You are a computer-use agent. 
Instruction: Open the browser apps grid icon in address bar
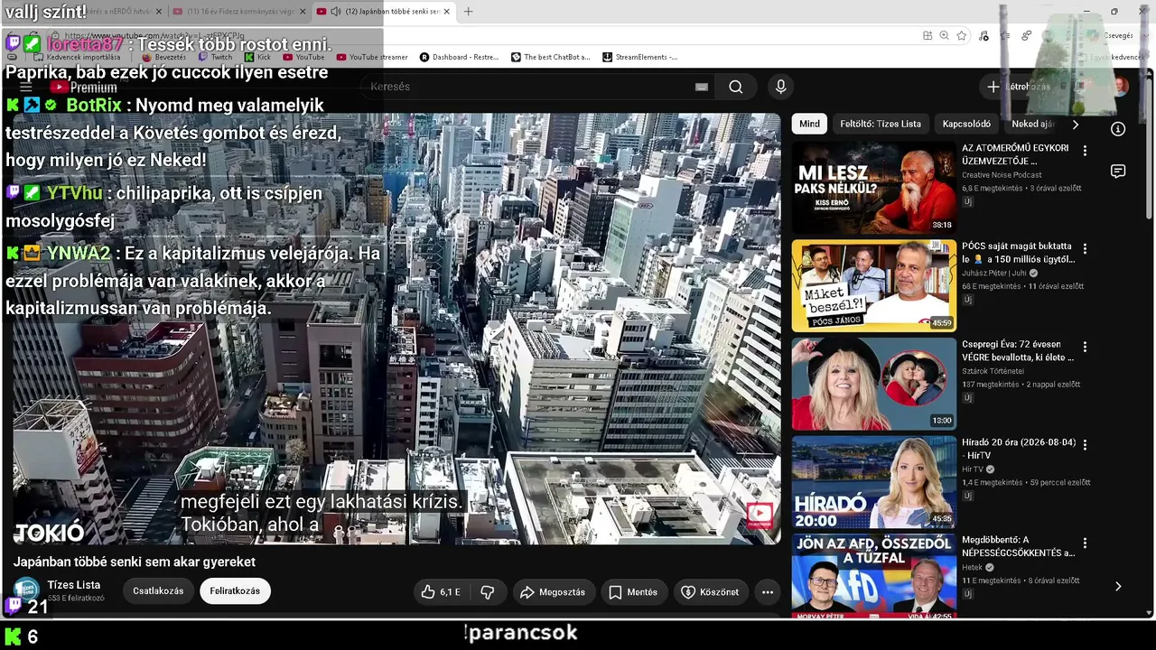coord(928,35)
